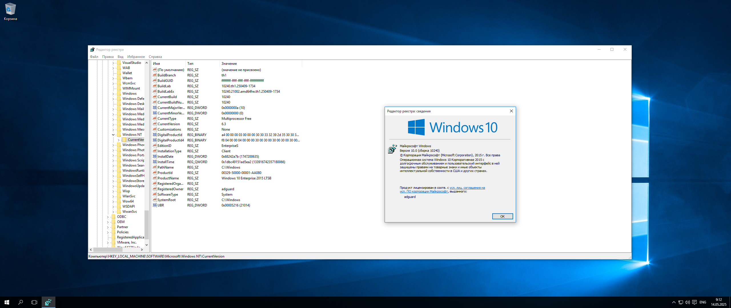Expand the ODBC tree node
This screenshot has height=308, width=731.
click(x=108, y=217)
